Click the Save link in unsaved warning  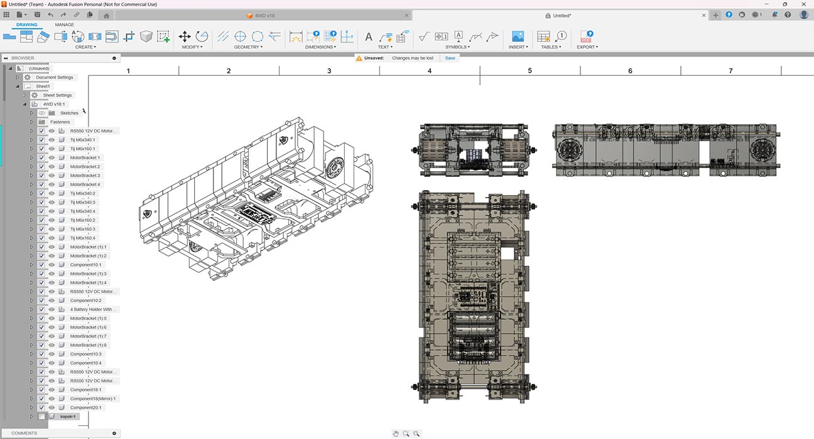(x=450, y=58)
